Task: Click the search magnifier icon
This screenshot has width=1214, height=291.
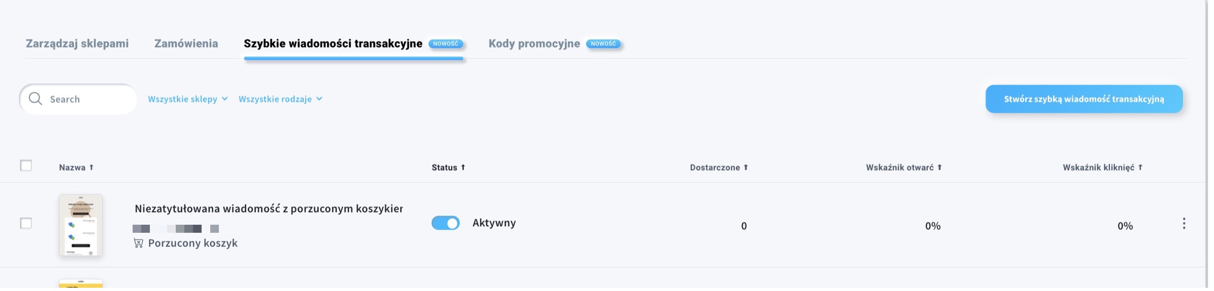Action: pos(36,99)
